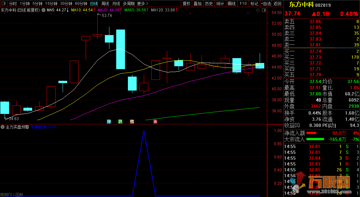Click the PE(动) value 94.3

354,126
